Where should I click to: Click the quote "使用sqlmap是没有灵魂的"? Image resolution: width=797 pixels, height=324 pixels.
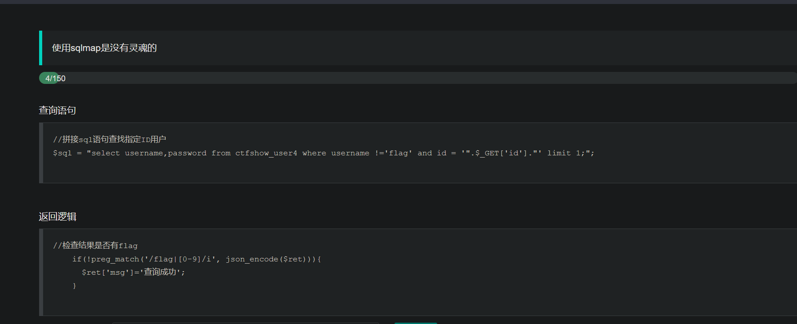tap(104, 48)
